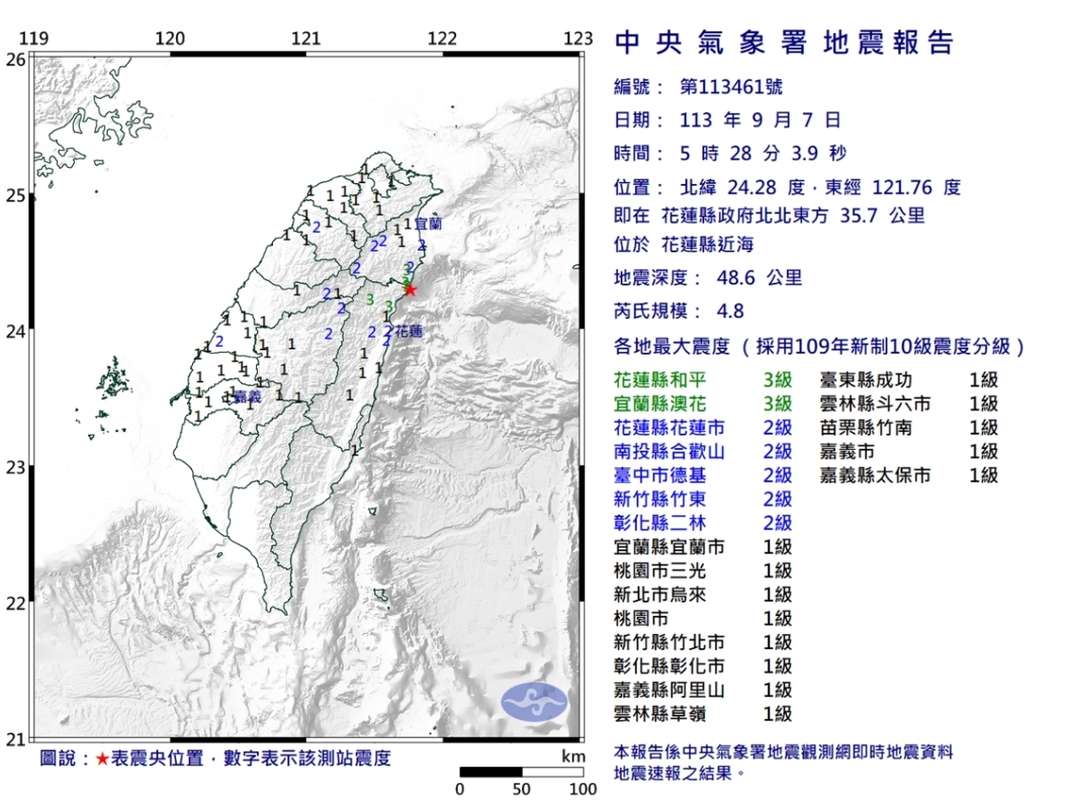The width and height of the screenshot is (1067, 800).
Task: Click the row 雲林縣草嶺 1級
Action: [x=703, y=714]
